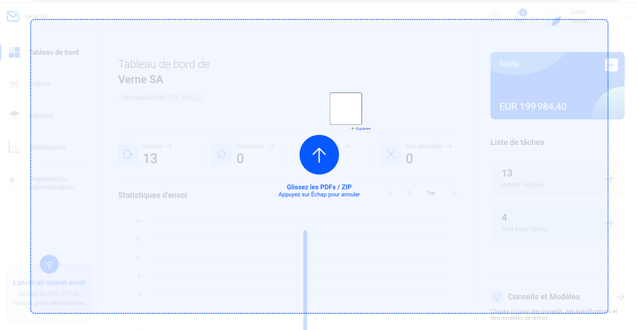637x330 pixels.
Task: Click the blue upload arrow circle
Action: [319, 155]
